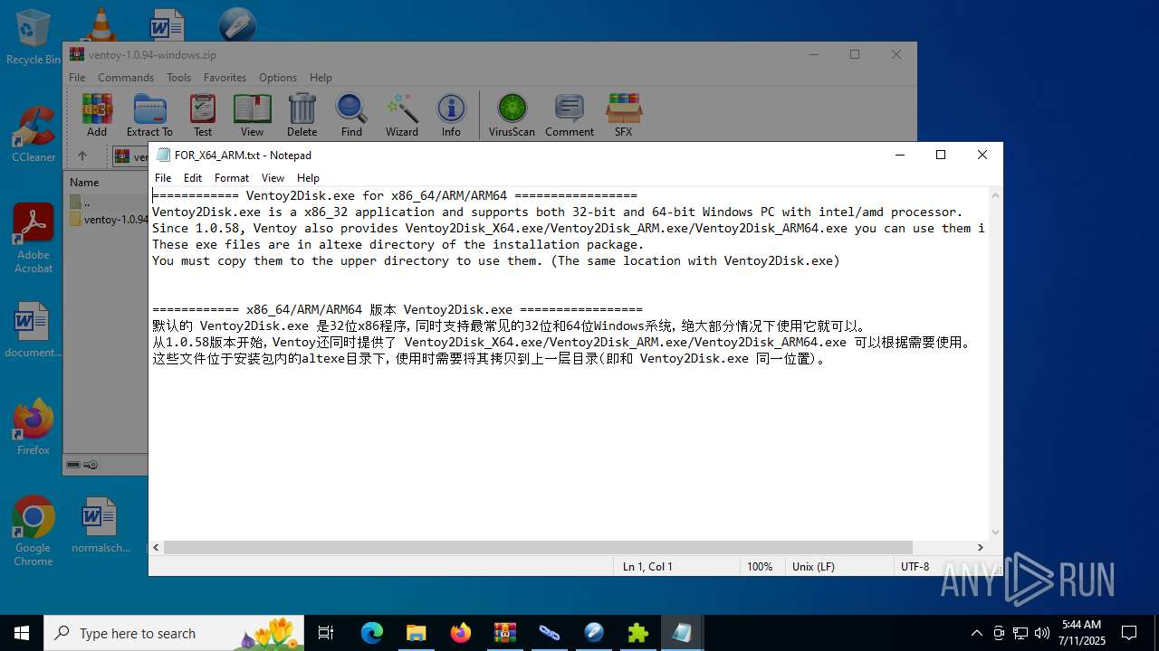
Task: Select Google Chrome desktop shortcut
Action: (34, 532)
